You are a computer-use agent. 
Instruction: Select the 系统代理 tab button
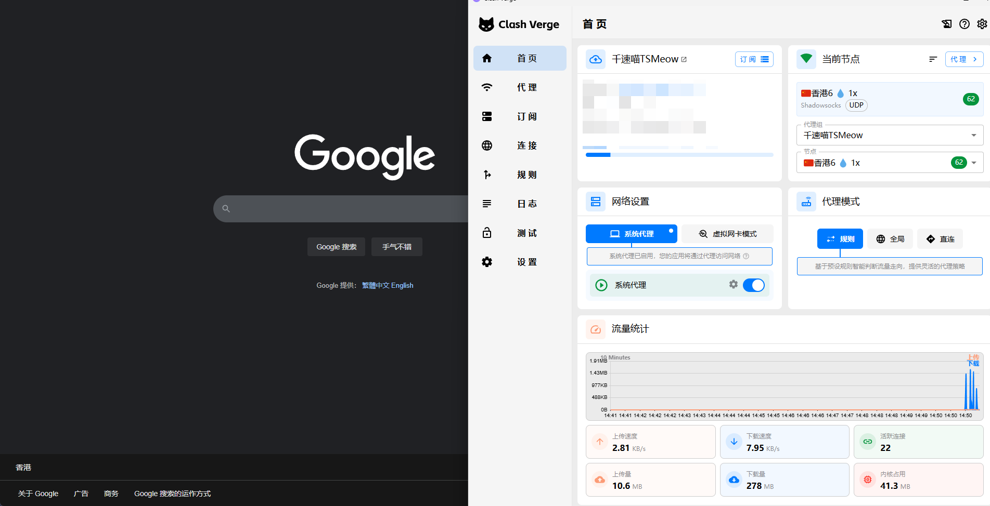(632, 234)
